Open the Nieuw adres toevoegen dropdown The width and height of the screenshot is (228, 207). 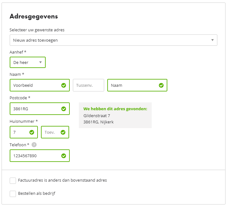click(114, 40)
